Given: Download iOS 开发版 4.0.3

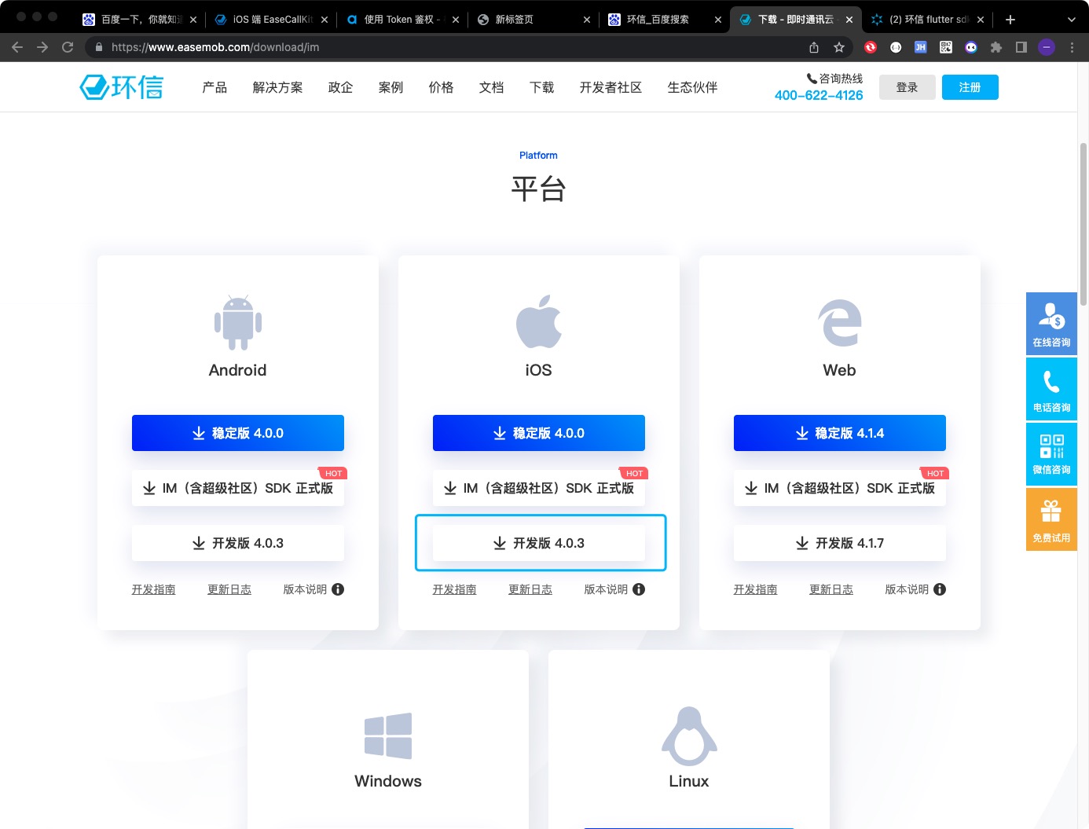Looking at the screenshot, I should [x=539, y=543].
